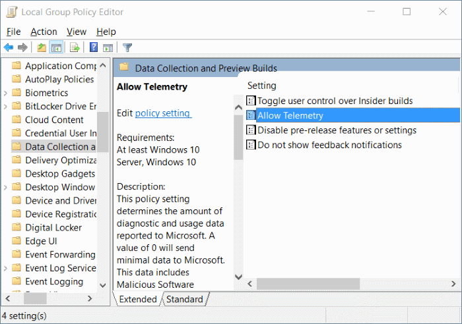Open Help via blue question mark icon
This screenshot has height=324, width=462.
pyautogui.click(x=94, y=47)
